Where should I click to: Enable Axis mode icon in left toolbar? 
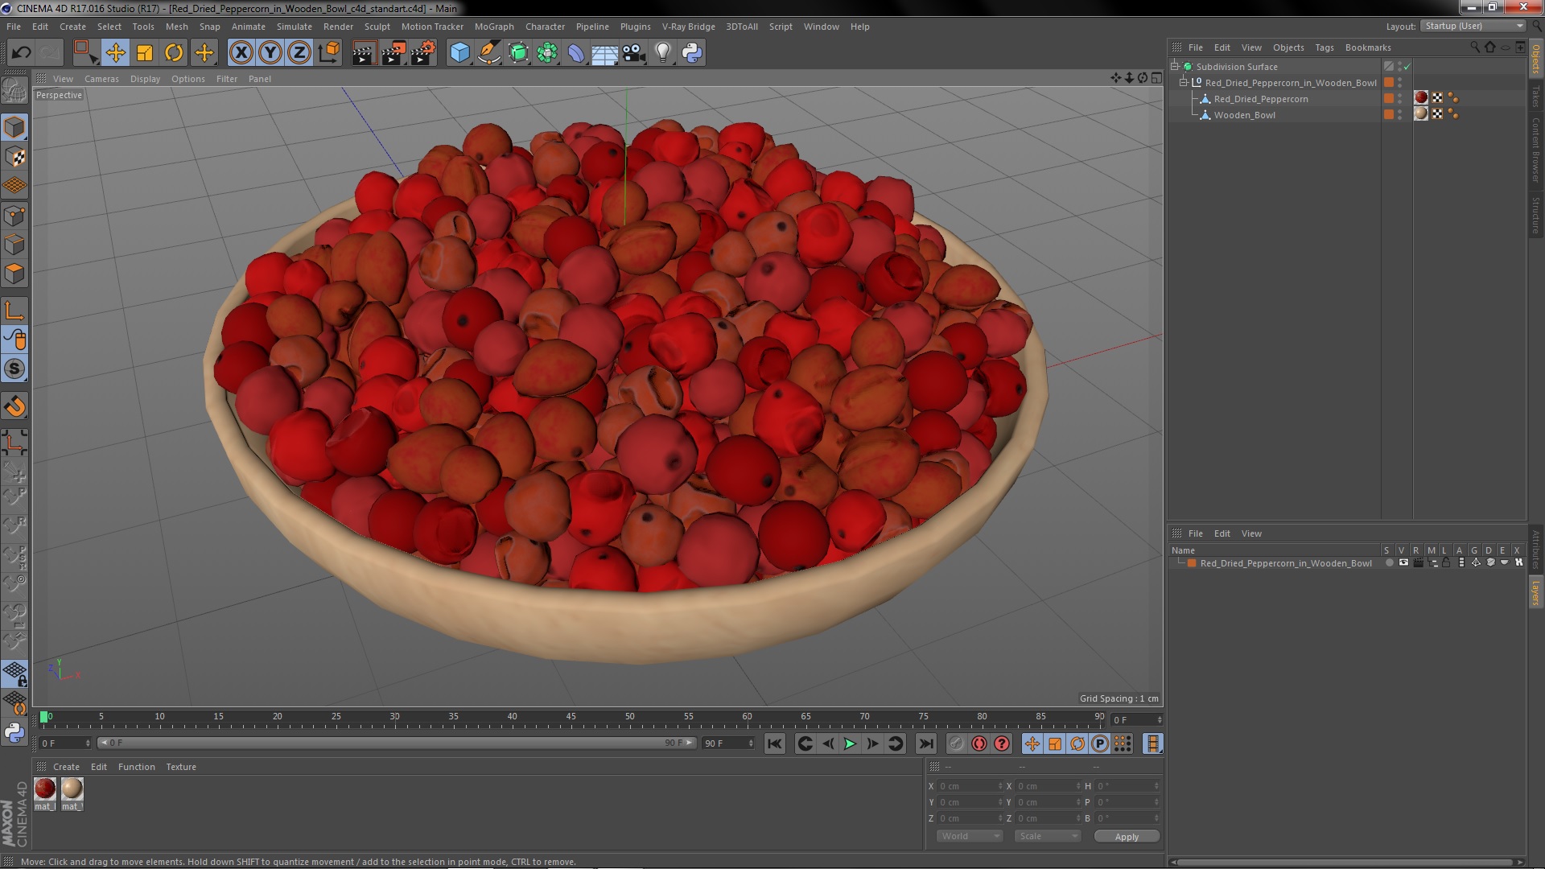(x=14, y=311)
